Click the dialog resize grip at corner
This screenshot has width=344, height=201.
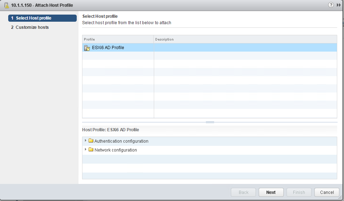click(340, 197)
